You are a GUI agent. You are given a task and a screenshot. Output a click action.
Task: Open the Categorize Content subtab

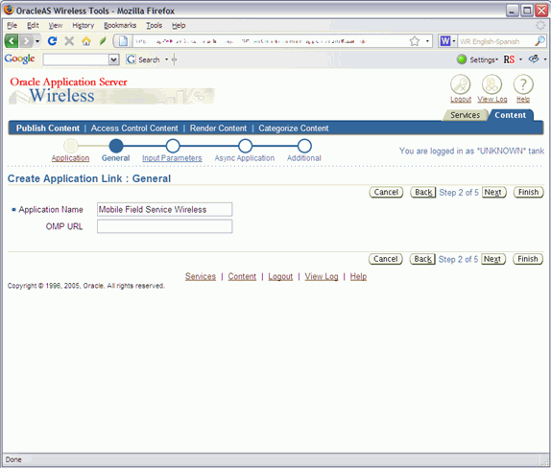point(294,129)
